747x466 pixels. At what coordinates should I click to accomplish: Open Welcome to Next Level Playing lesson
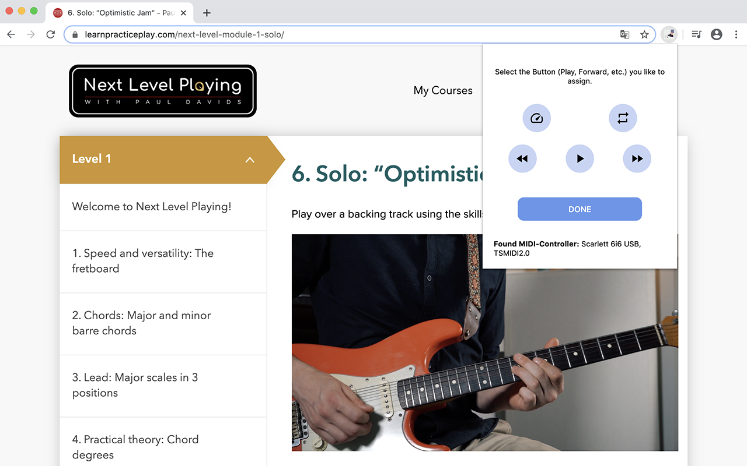click(152, 207)
